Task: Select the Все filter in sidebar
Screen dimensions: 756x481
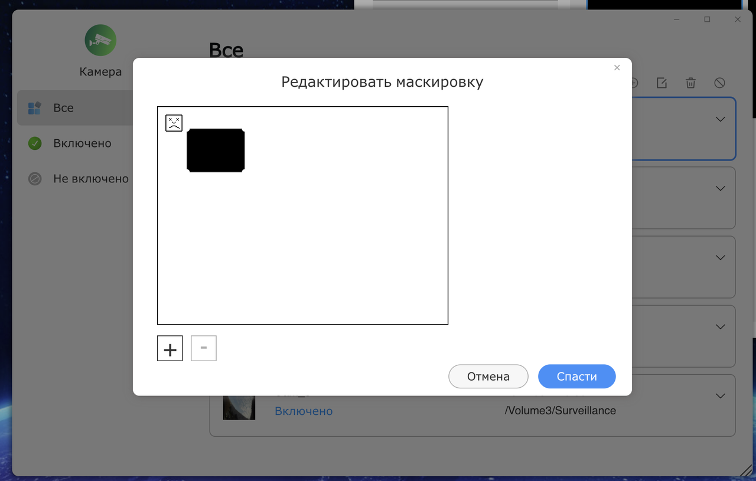Action: pyautogui.click(x=76, y=108)
